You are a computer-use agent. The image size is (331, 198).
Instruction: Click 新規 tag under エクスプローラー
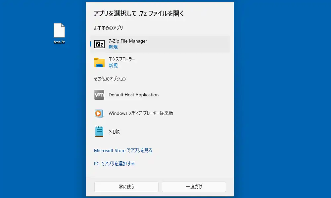tap(113, 66)
